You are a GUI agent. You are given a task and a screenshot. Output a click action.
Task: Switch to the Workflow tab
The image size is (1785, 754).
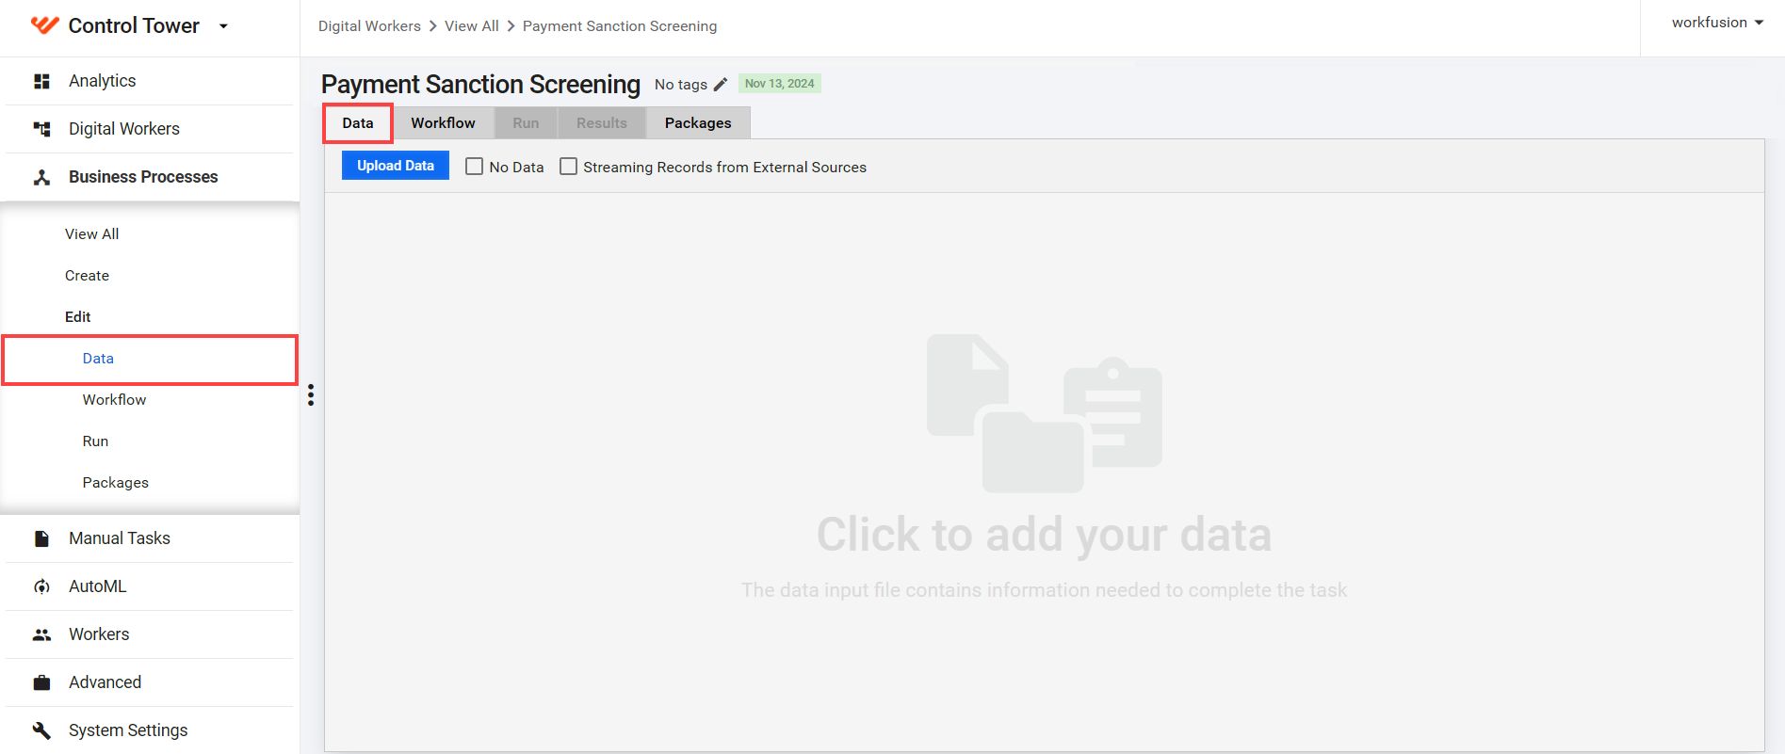[444, 123]
